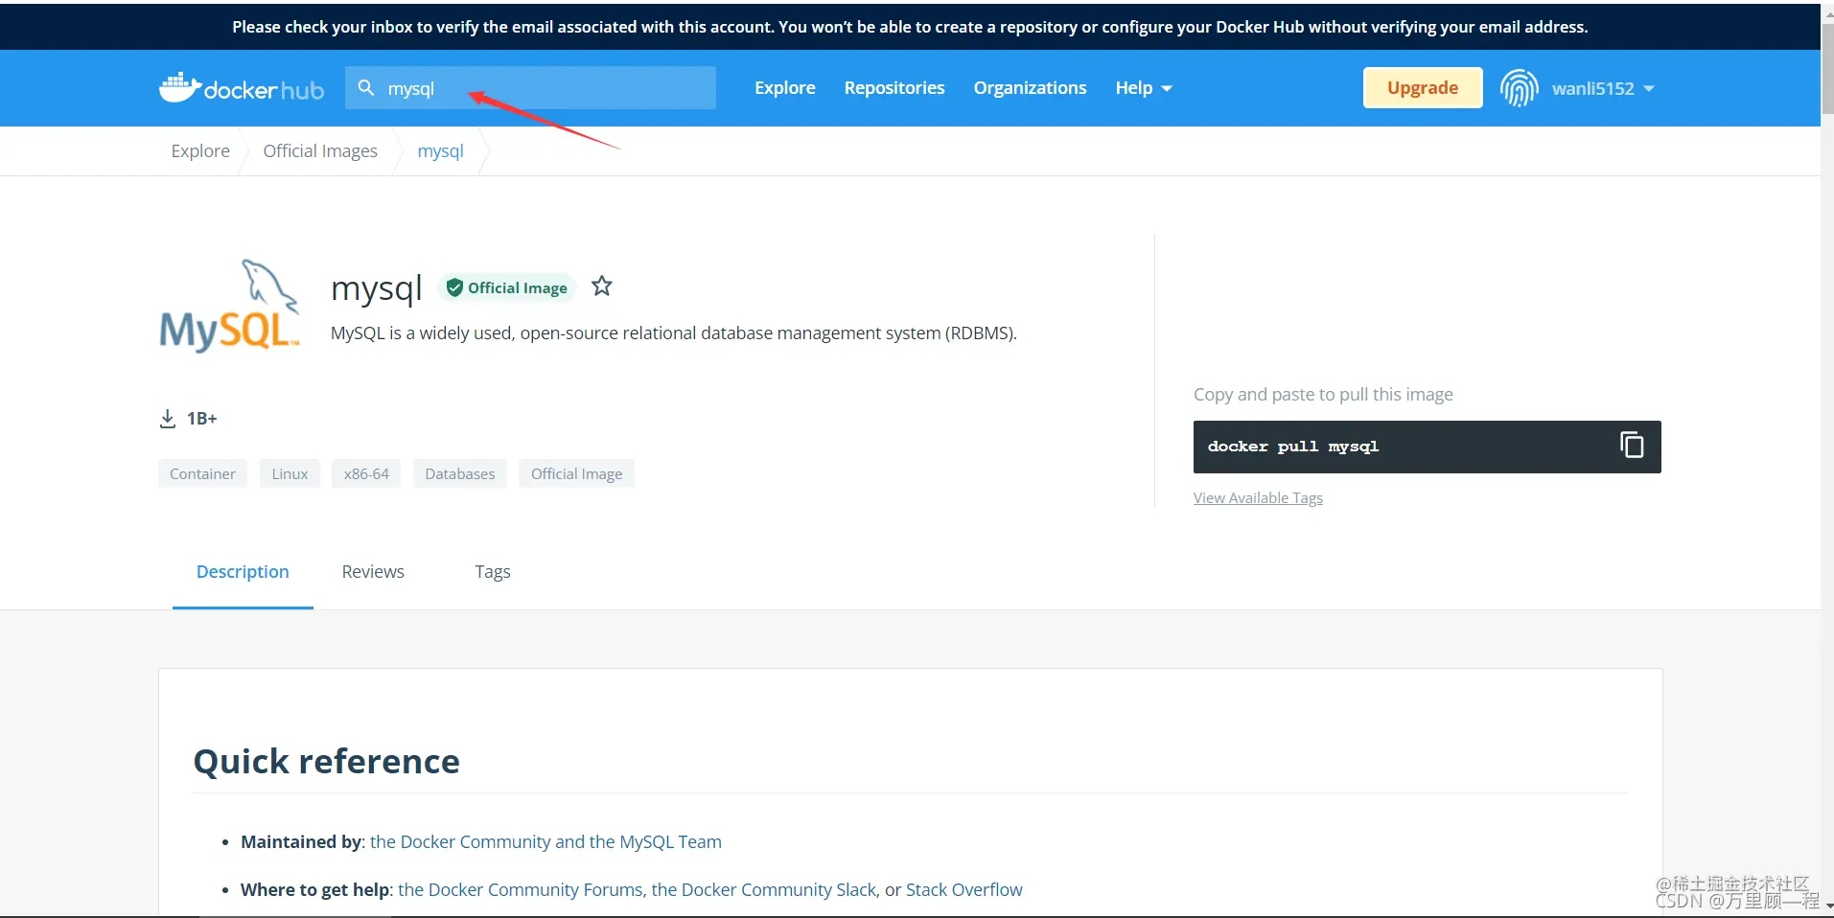The height and width of the screenshot is (918, 1834).
Task: Click the download count icon
Action: 168,419
